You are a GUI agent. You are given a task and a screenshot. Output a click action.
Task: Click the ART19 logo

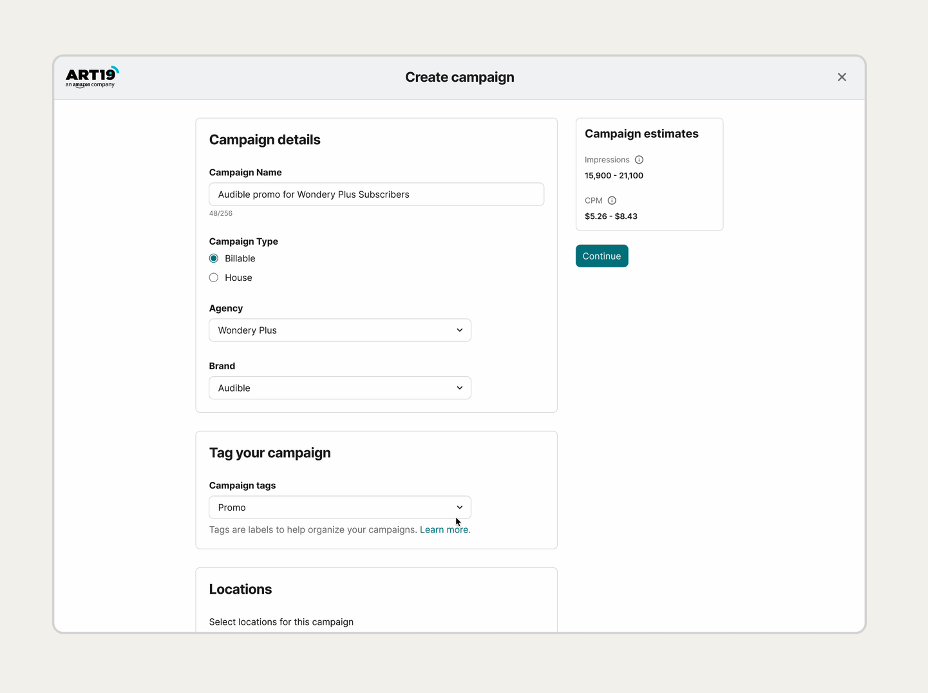(92, 77)
